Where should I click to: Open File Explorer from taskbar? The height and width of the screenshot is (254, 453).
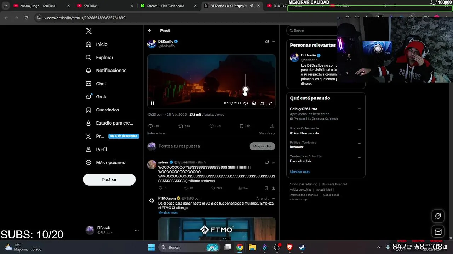[x=252, y=247]
